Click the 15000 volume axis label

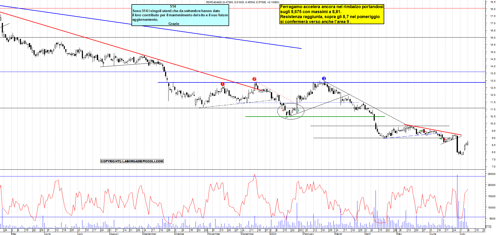pyautogui.click(x=492, y=196)
